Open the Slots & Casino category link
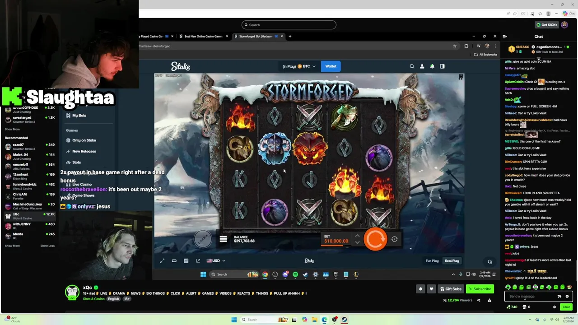Image resolution: width=578 pixels, height=325 pixels. tap(93, 299)
